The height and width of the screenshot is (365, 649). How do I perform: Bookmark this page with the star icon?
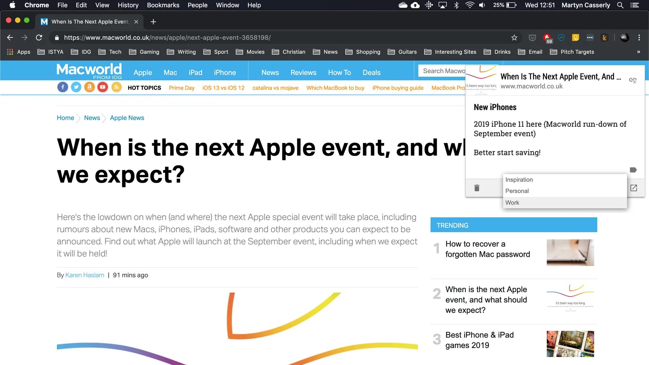(x=514, y=37)
